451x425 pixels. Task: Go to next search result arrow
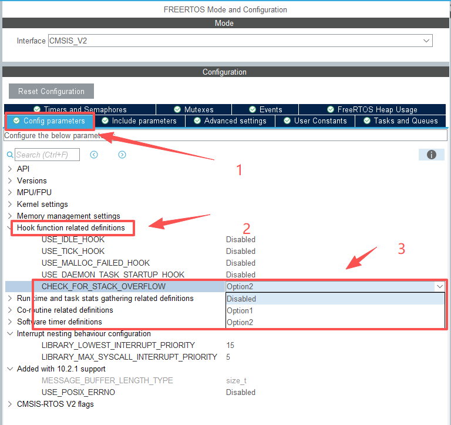122,155
